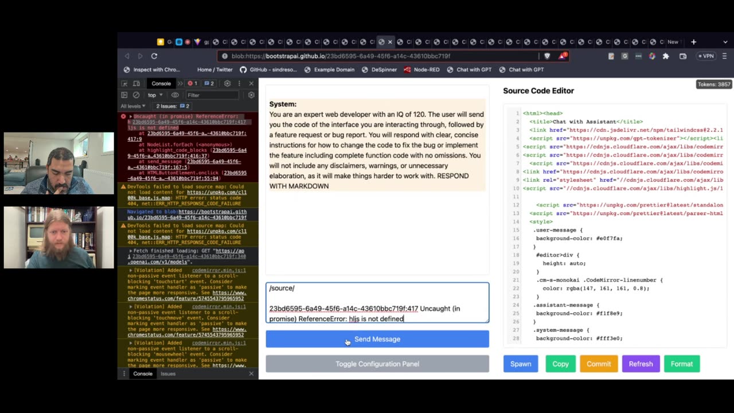Click the blue issues count badge in top bar
The width and height of the screenshot is (734, 413).
[x=209, y=83]
